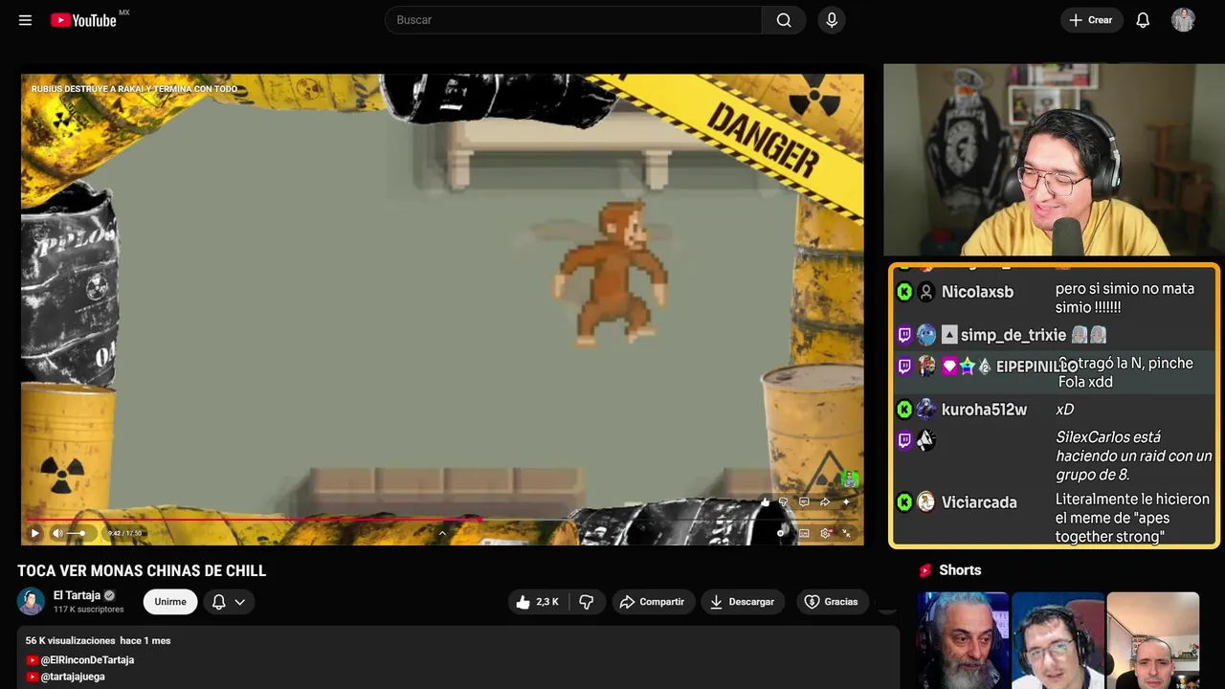
Task: Click the sparkle overlay icon on video
Action: 846,501
